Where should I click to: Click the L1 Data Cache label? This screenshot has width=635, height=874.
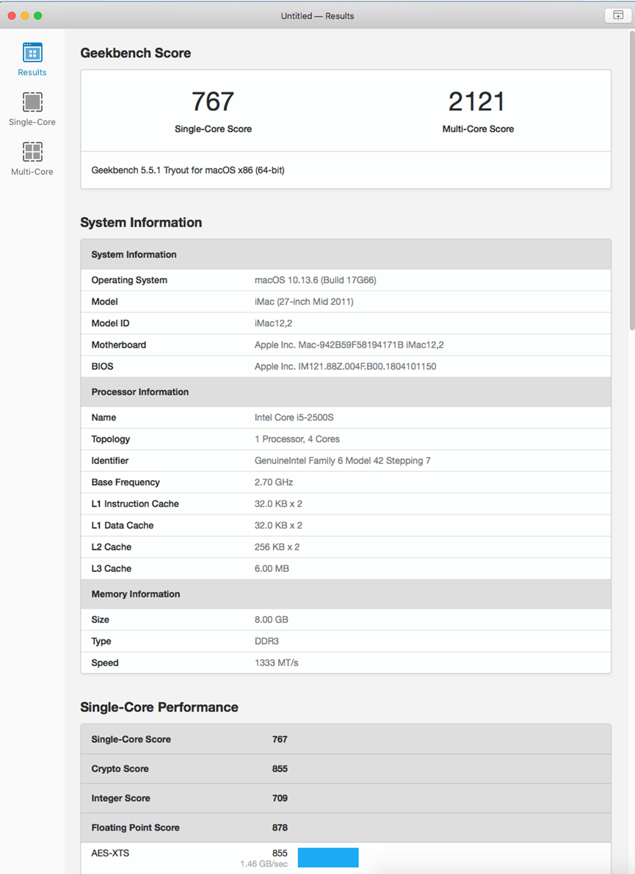[123, 526]
